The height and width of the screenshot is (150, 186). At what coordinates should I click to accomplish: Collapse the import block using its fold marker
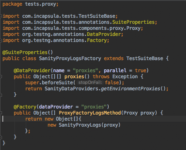point(1,16)
